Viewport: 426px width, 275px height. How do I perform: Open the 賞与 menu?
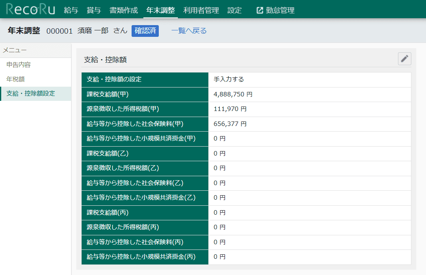pos(94,10)
